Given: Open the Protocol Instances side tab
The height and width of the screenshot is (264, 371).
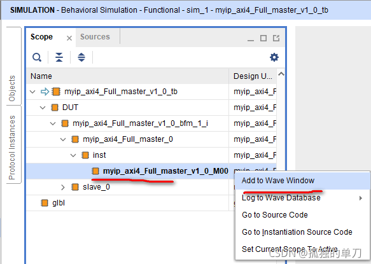Looking at the screenshot, I should (12, 148).
